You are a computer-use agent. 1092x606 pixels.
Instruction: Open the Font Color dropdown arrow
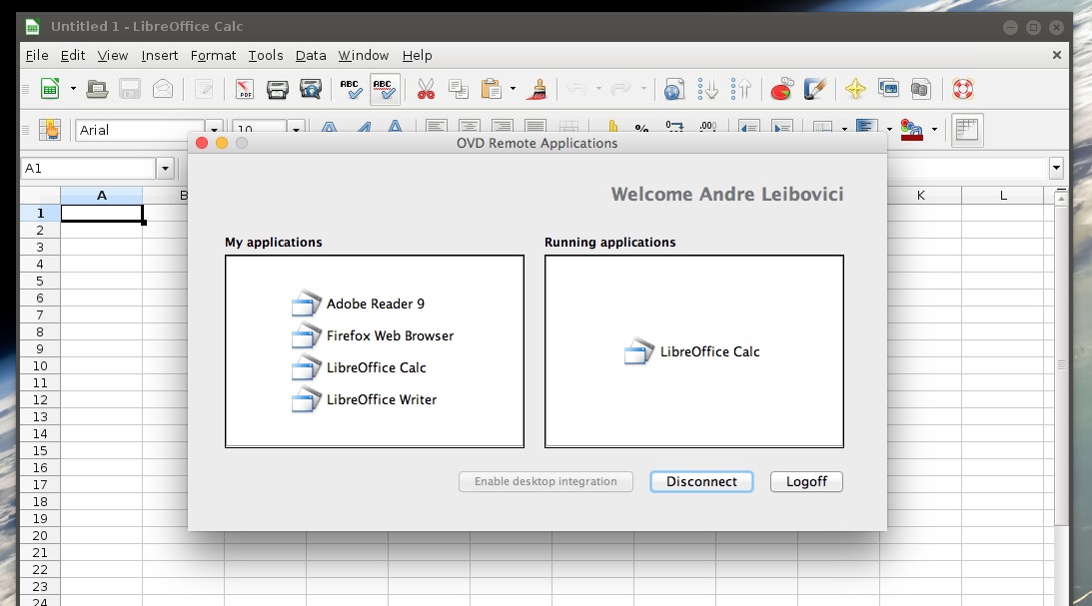pyautogui.click(x=934, y=129)
